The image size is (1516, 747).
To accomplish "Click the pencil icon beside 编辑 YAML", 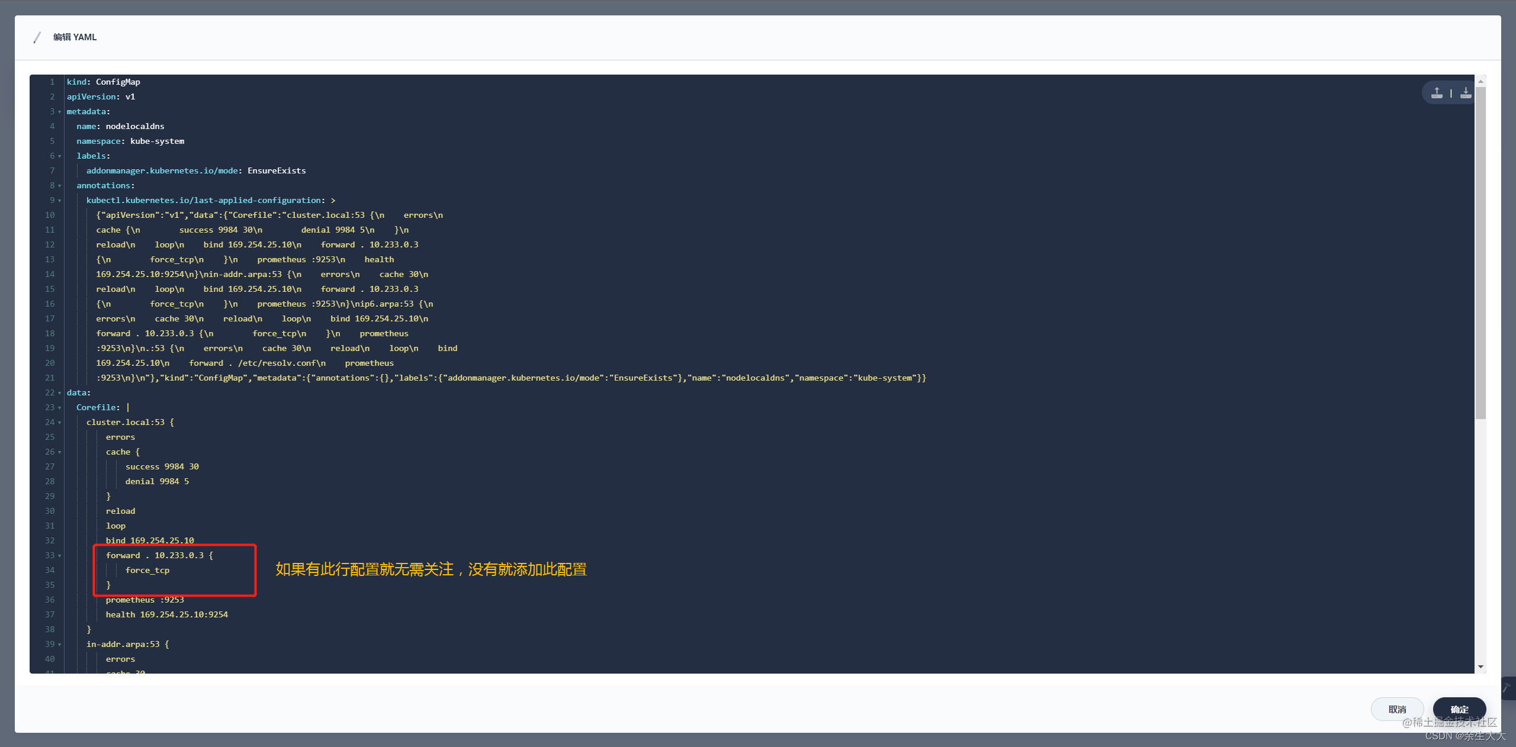I will (37, 37).
